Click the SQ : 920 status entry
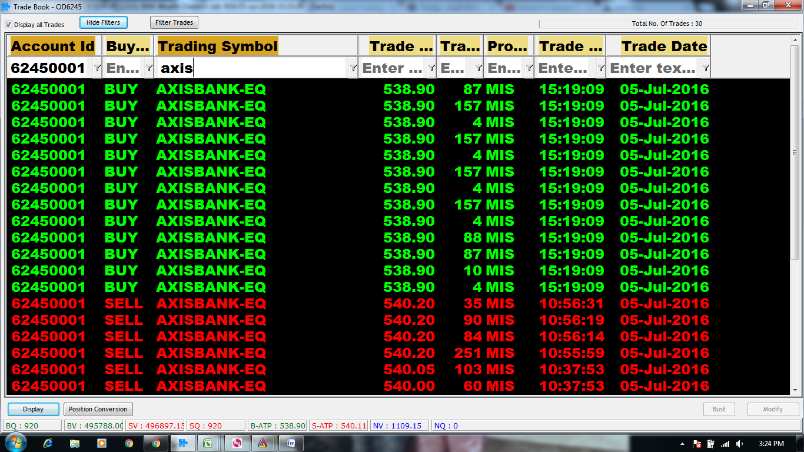 [x=216, y=426]
